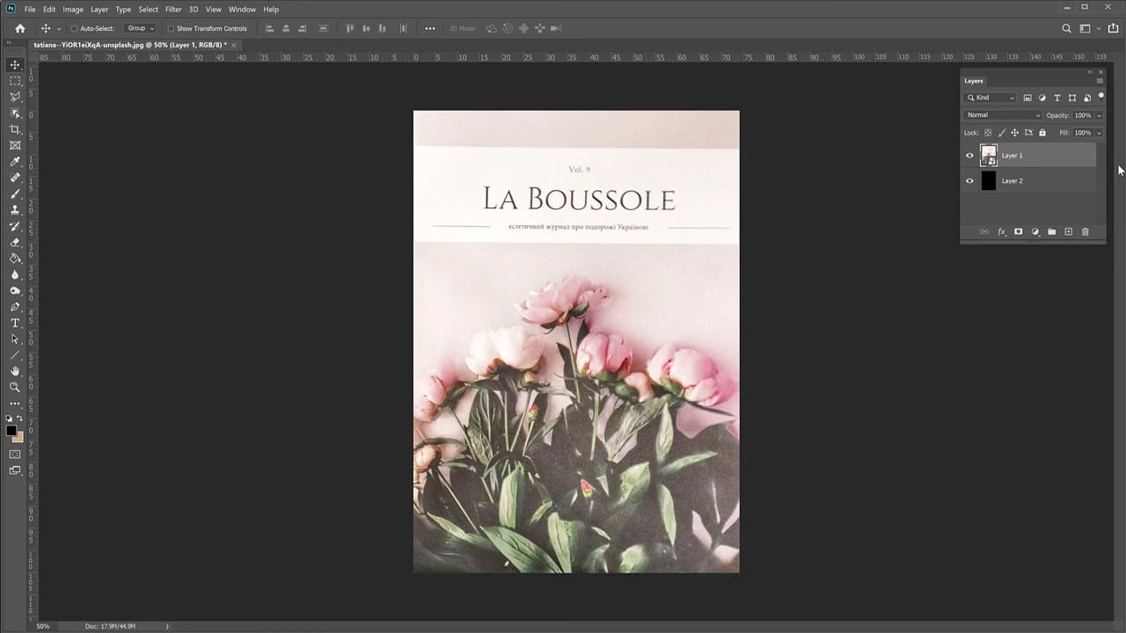Select the Object Selection tool

(x=15, y=113)
